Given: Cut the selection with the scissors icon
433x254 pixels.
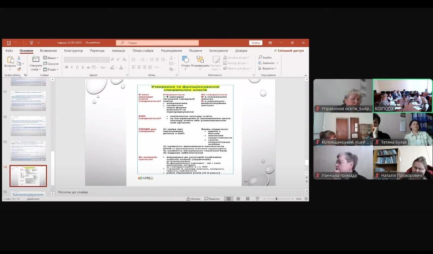Looking at the screenshot, I should (19, 58).
